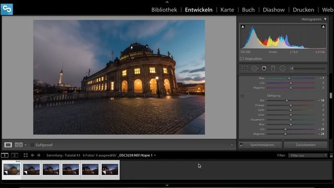Click the Synchronisieren button

(263, 145)
